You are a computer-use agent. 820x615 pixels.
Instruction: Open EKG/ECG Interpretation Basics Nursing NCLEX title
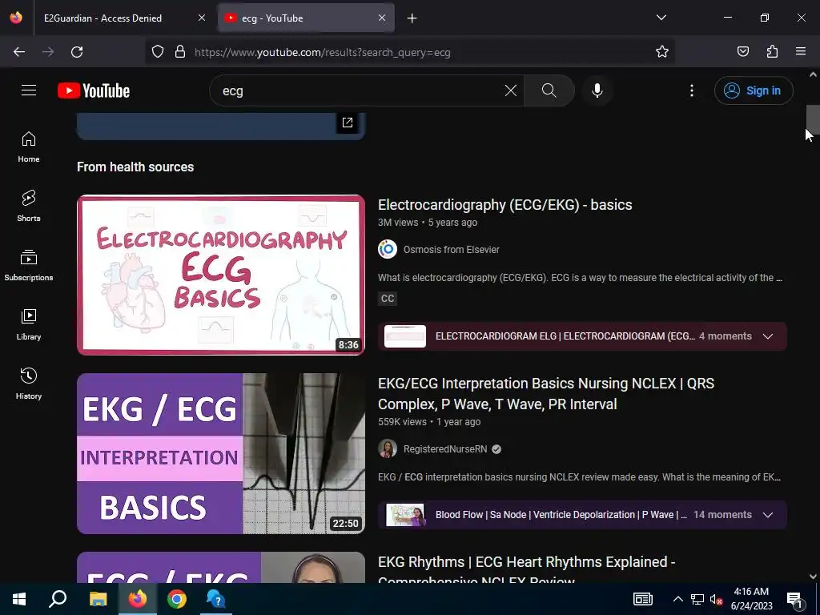(546, 394)
